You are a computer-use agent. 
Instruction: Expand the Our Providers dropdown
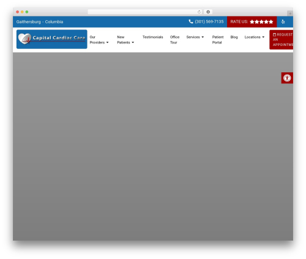[x=99, y=40]
